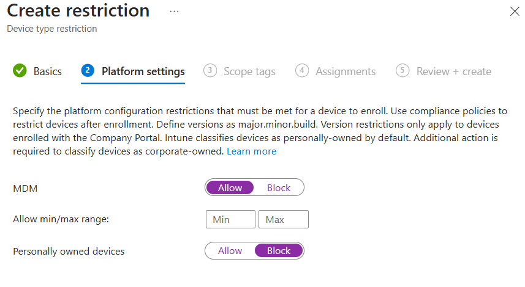
Task: Click the step 5 Review number icon
Action: pos(402,71)
